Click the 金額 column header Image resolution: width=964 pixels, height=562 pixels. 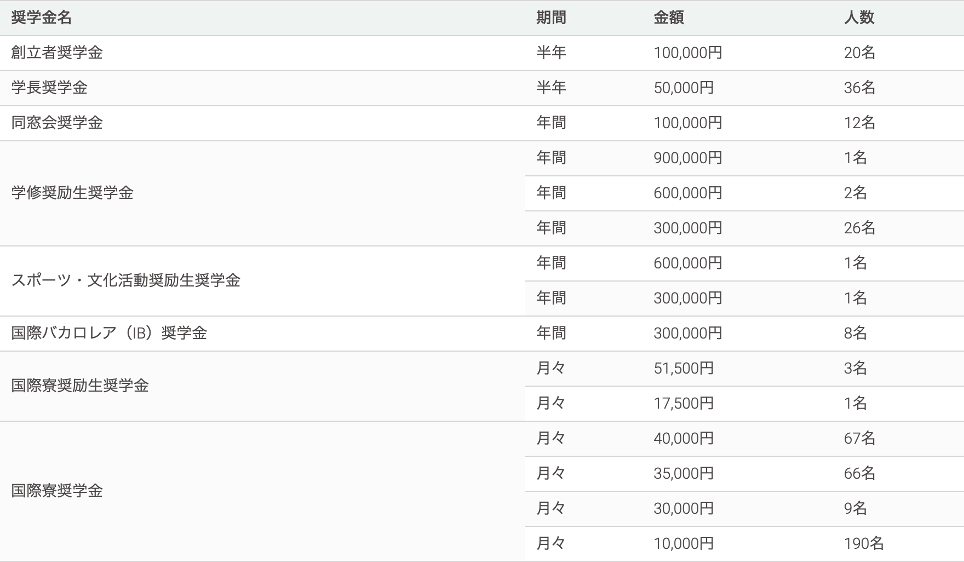[668, 18]
